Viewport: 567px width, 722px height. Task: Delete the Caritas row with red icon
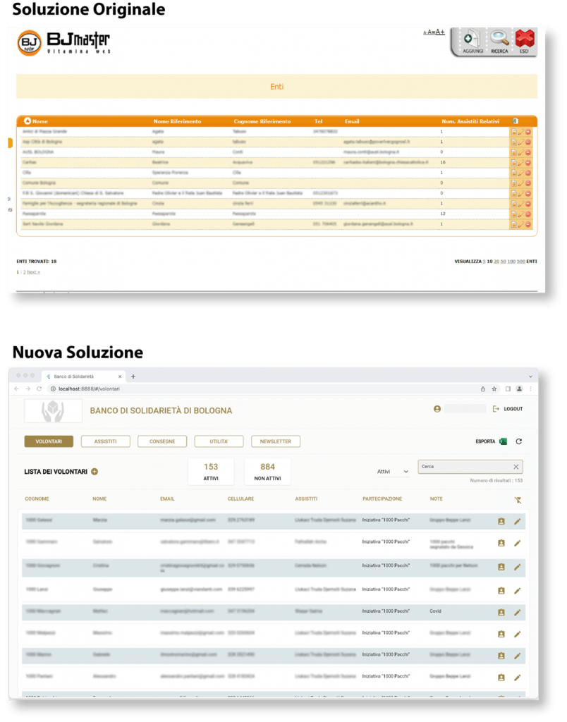pos(528,163)
